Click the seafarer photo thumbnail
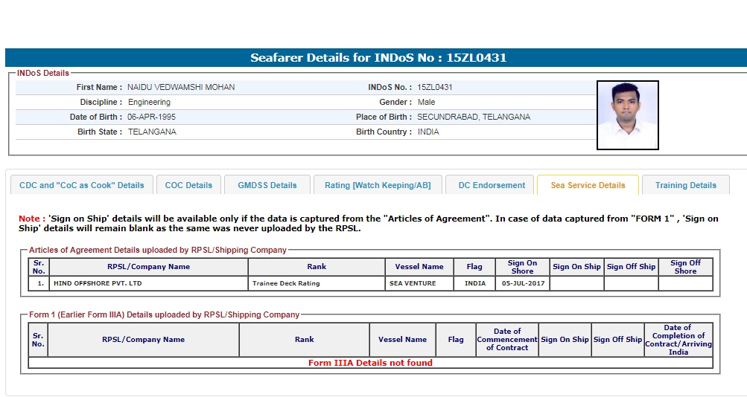This screenshot has width=747, height=397. [x=627, y=115]
